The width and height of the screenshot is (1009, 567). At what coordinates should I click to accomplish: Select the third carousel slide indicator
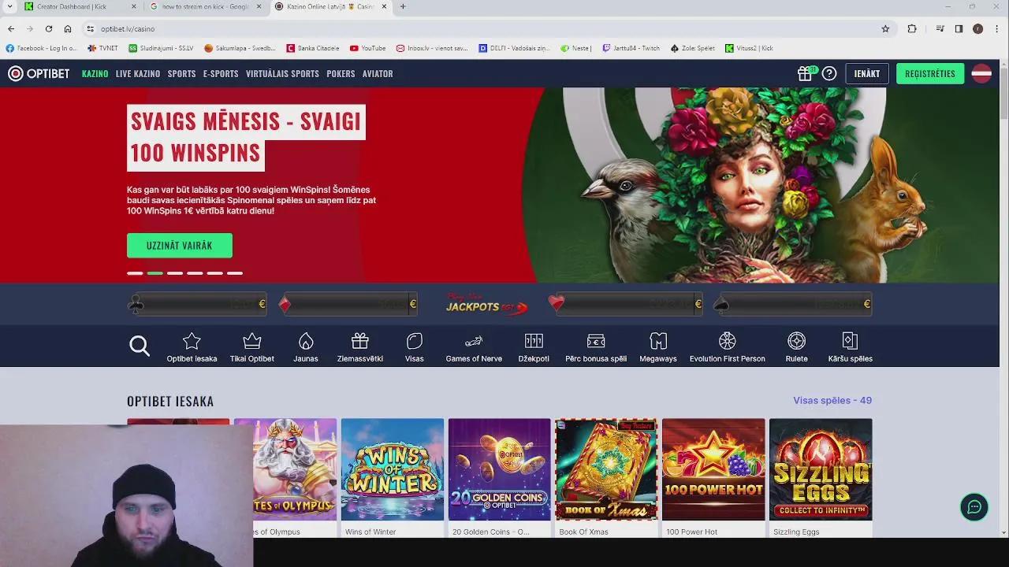pos(175,273)
